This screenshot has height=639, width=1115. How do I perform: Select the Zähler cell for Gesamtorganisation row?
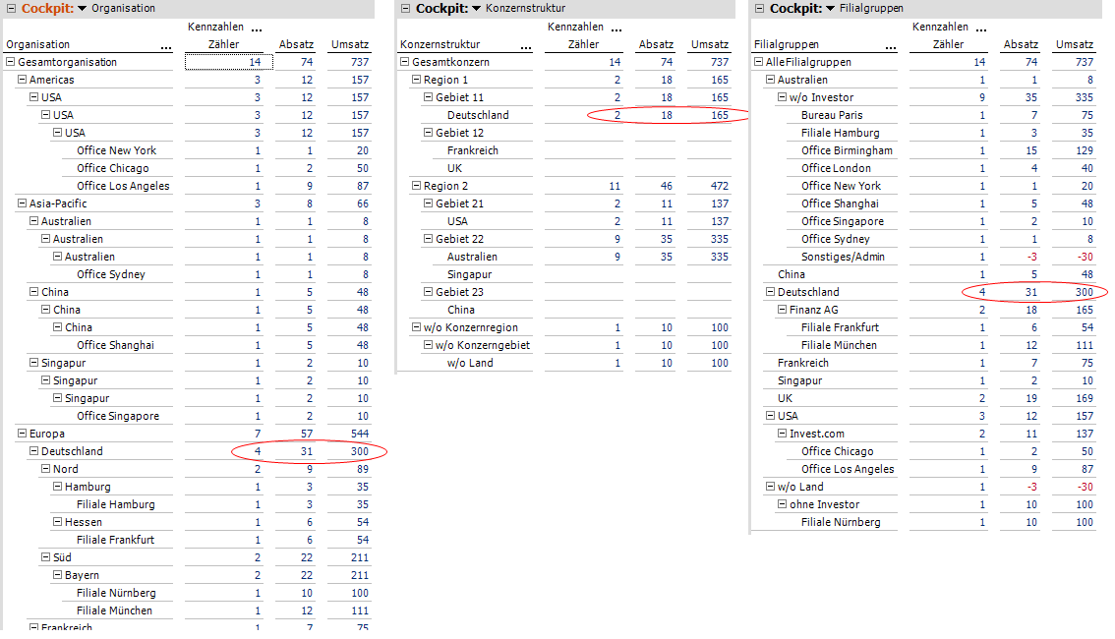[x=224, y=62]
